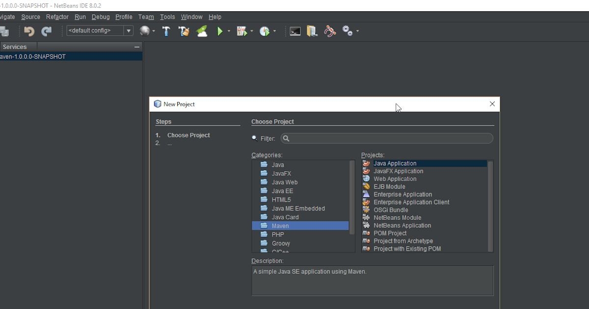Open the Team menu
Image resolution: width=589 pixels, height=309 pixels.
[146, 17]
